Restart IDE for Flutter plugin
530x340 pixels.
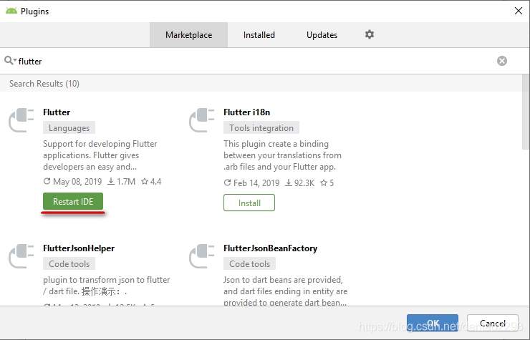pos(73,201)
